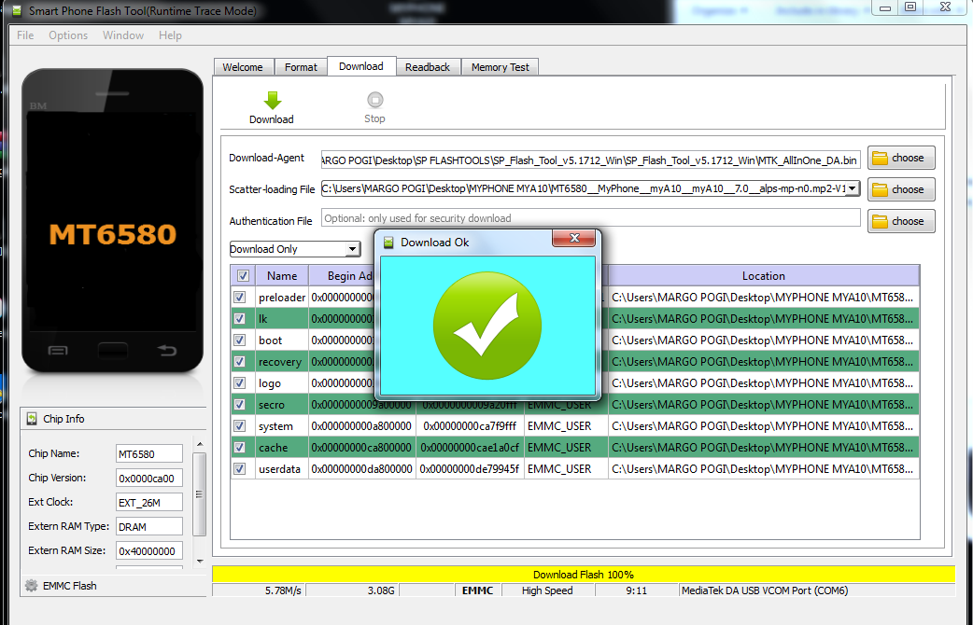The image size is (973, 625).
Task: Click system end address 0x00000000ca7f9fff
Action: coord(470,426)
